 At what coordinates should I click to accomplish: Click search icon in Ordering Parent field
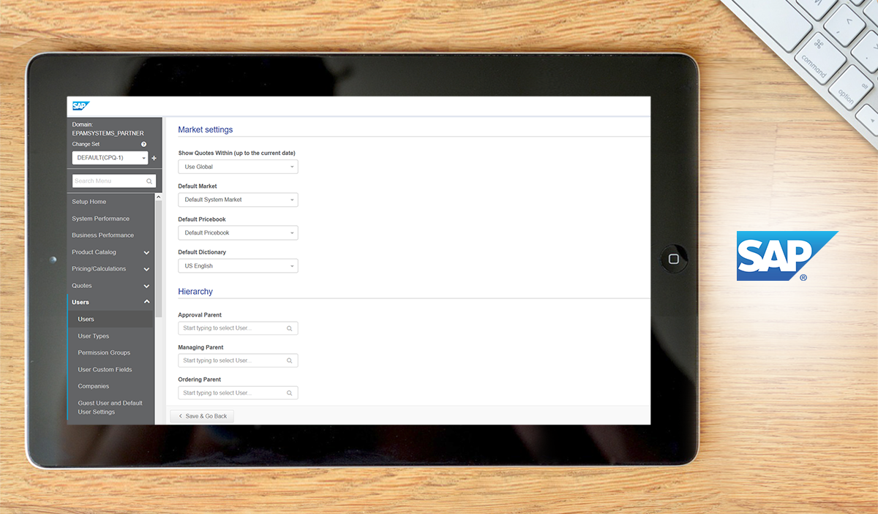click(x=290, y=393)
